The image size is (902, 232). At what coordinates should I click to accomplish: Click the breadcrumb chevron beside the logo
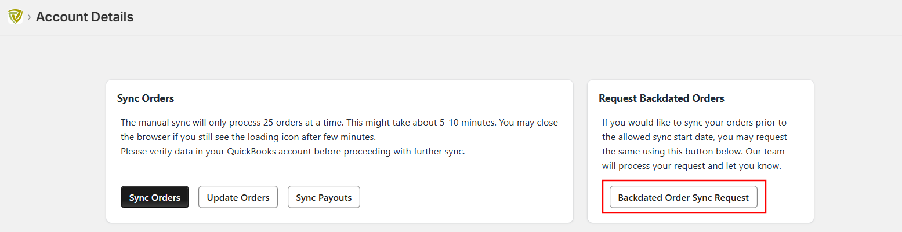(29, 17)
